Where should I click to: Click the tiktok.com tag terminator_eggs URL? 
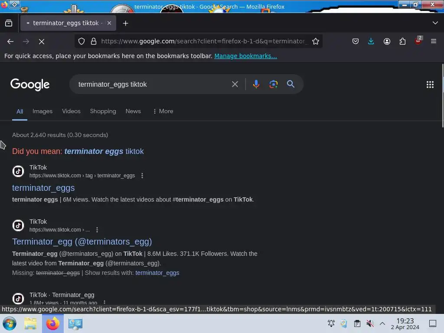coord(82,176)
